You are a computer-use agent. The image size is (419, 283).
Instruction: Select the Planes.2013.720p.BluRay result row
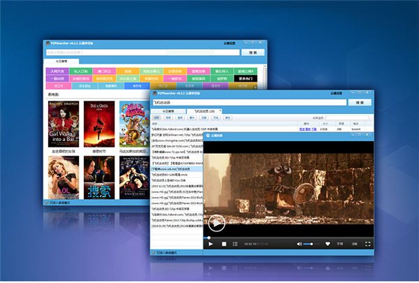click(177, 220)
